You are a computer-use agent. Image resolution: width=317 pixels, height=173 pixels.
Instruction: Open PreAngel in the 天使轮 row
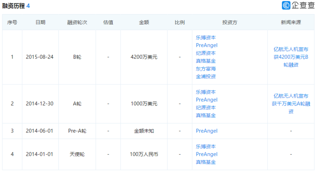coord(207,154)
